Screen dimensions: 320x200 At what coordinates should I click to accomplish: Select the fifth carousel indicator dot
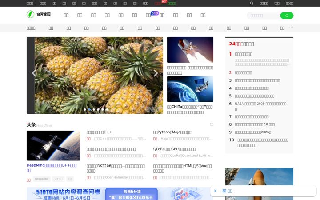(103, 110)
